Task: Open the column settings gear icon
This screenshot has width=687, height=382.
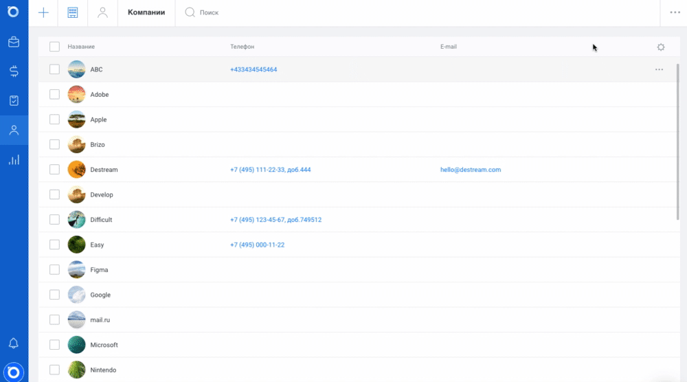Action: click(661, 47)
